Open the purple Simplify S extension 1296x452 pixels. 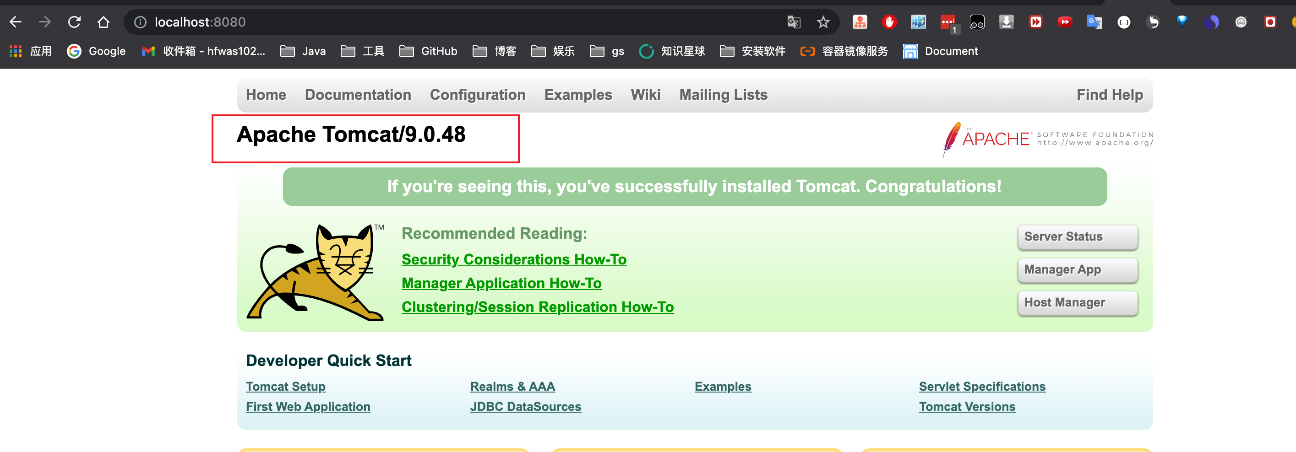coord(1212,22)
